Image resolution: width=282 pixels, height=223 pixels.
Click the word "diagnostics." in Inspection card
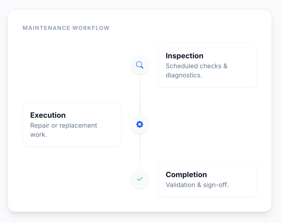pyautogui.click(x=184, y=75)
